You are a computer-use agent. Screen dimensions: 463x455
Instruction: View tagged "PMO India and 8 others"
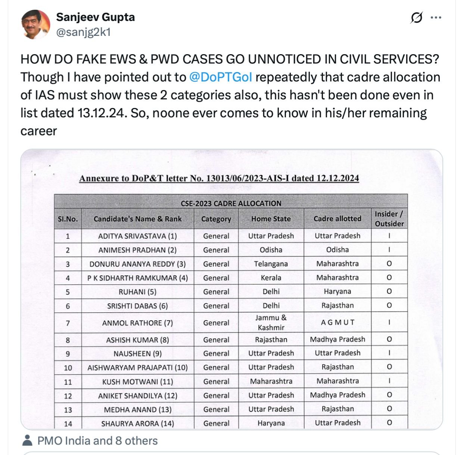(97, 441)
